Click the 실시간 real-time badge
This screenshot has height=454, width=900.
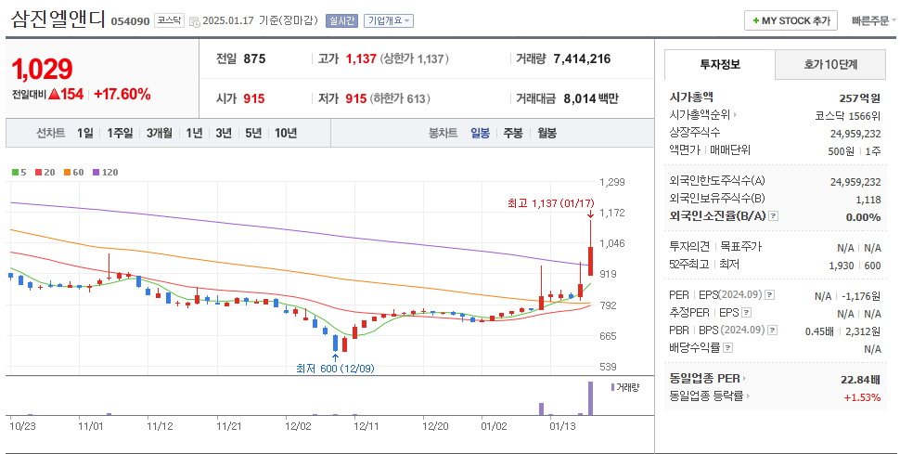coord(342,20)
